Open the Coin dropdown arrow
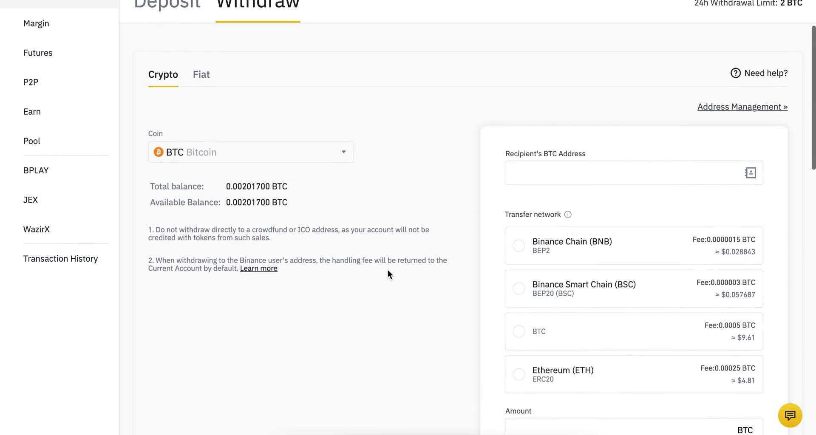 [343, 152]
